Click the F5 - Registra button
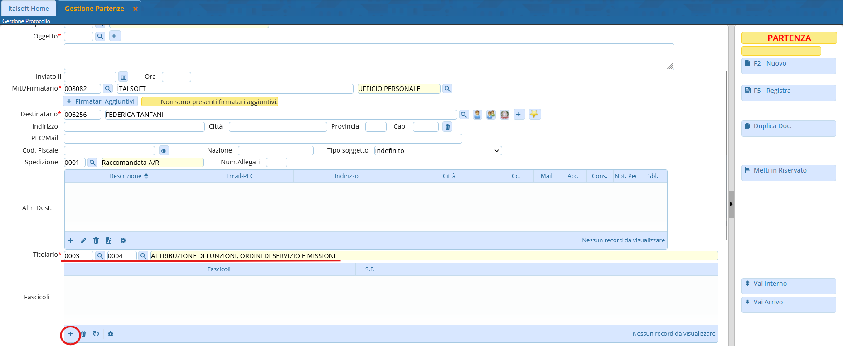Image resolution: width=843 pixels, height=346 pixels. (x=788, y=91)
